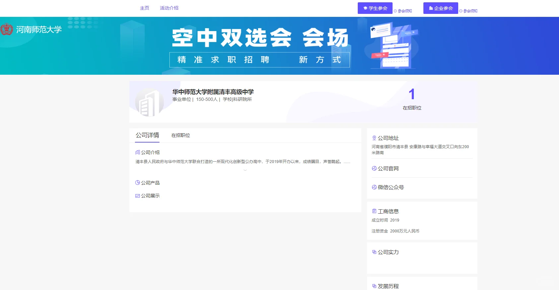This screenshot has height=290, width=559.
Task: Click the 工商信息 document icon
Action: tap(374, 211)
